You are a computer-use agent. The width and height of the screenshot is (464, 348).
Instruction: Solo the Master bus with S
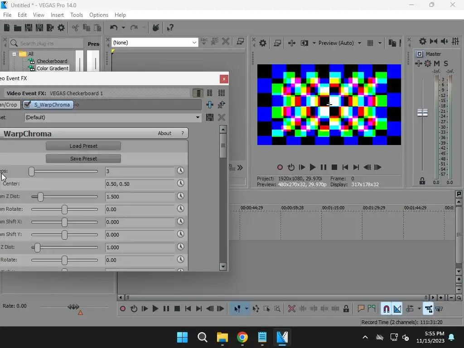click(x=446, y=63)
